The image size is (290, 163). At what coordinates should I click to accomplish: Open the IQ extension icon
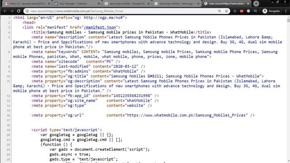pyautogui.click(x=255, y=11)
